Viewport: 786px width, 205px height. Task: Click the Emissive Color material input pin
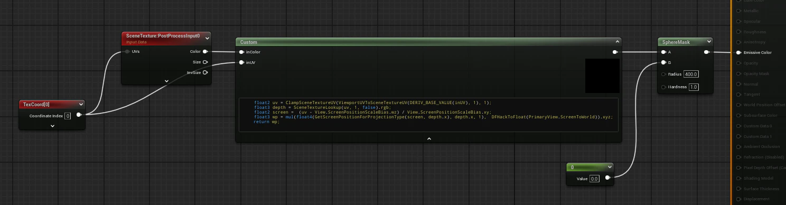738,52
